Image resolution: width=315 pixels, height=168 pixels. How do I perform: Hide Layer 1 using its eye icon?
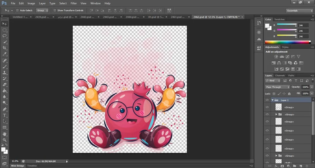tap(267, 100)
